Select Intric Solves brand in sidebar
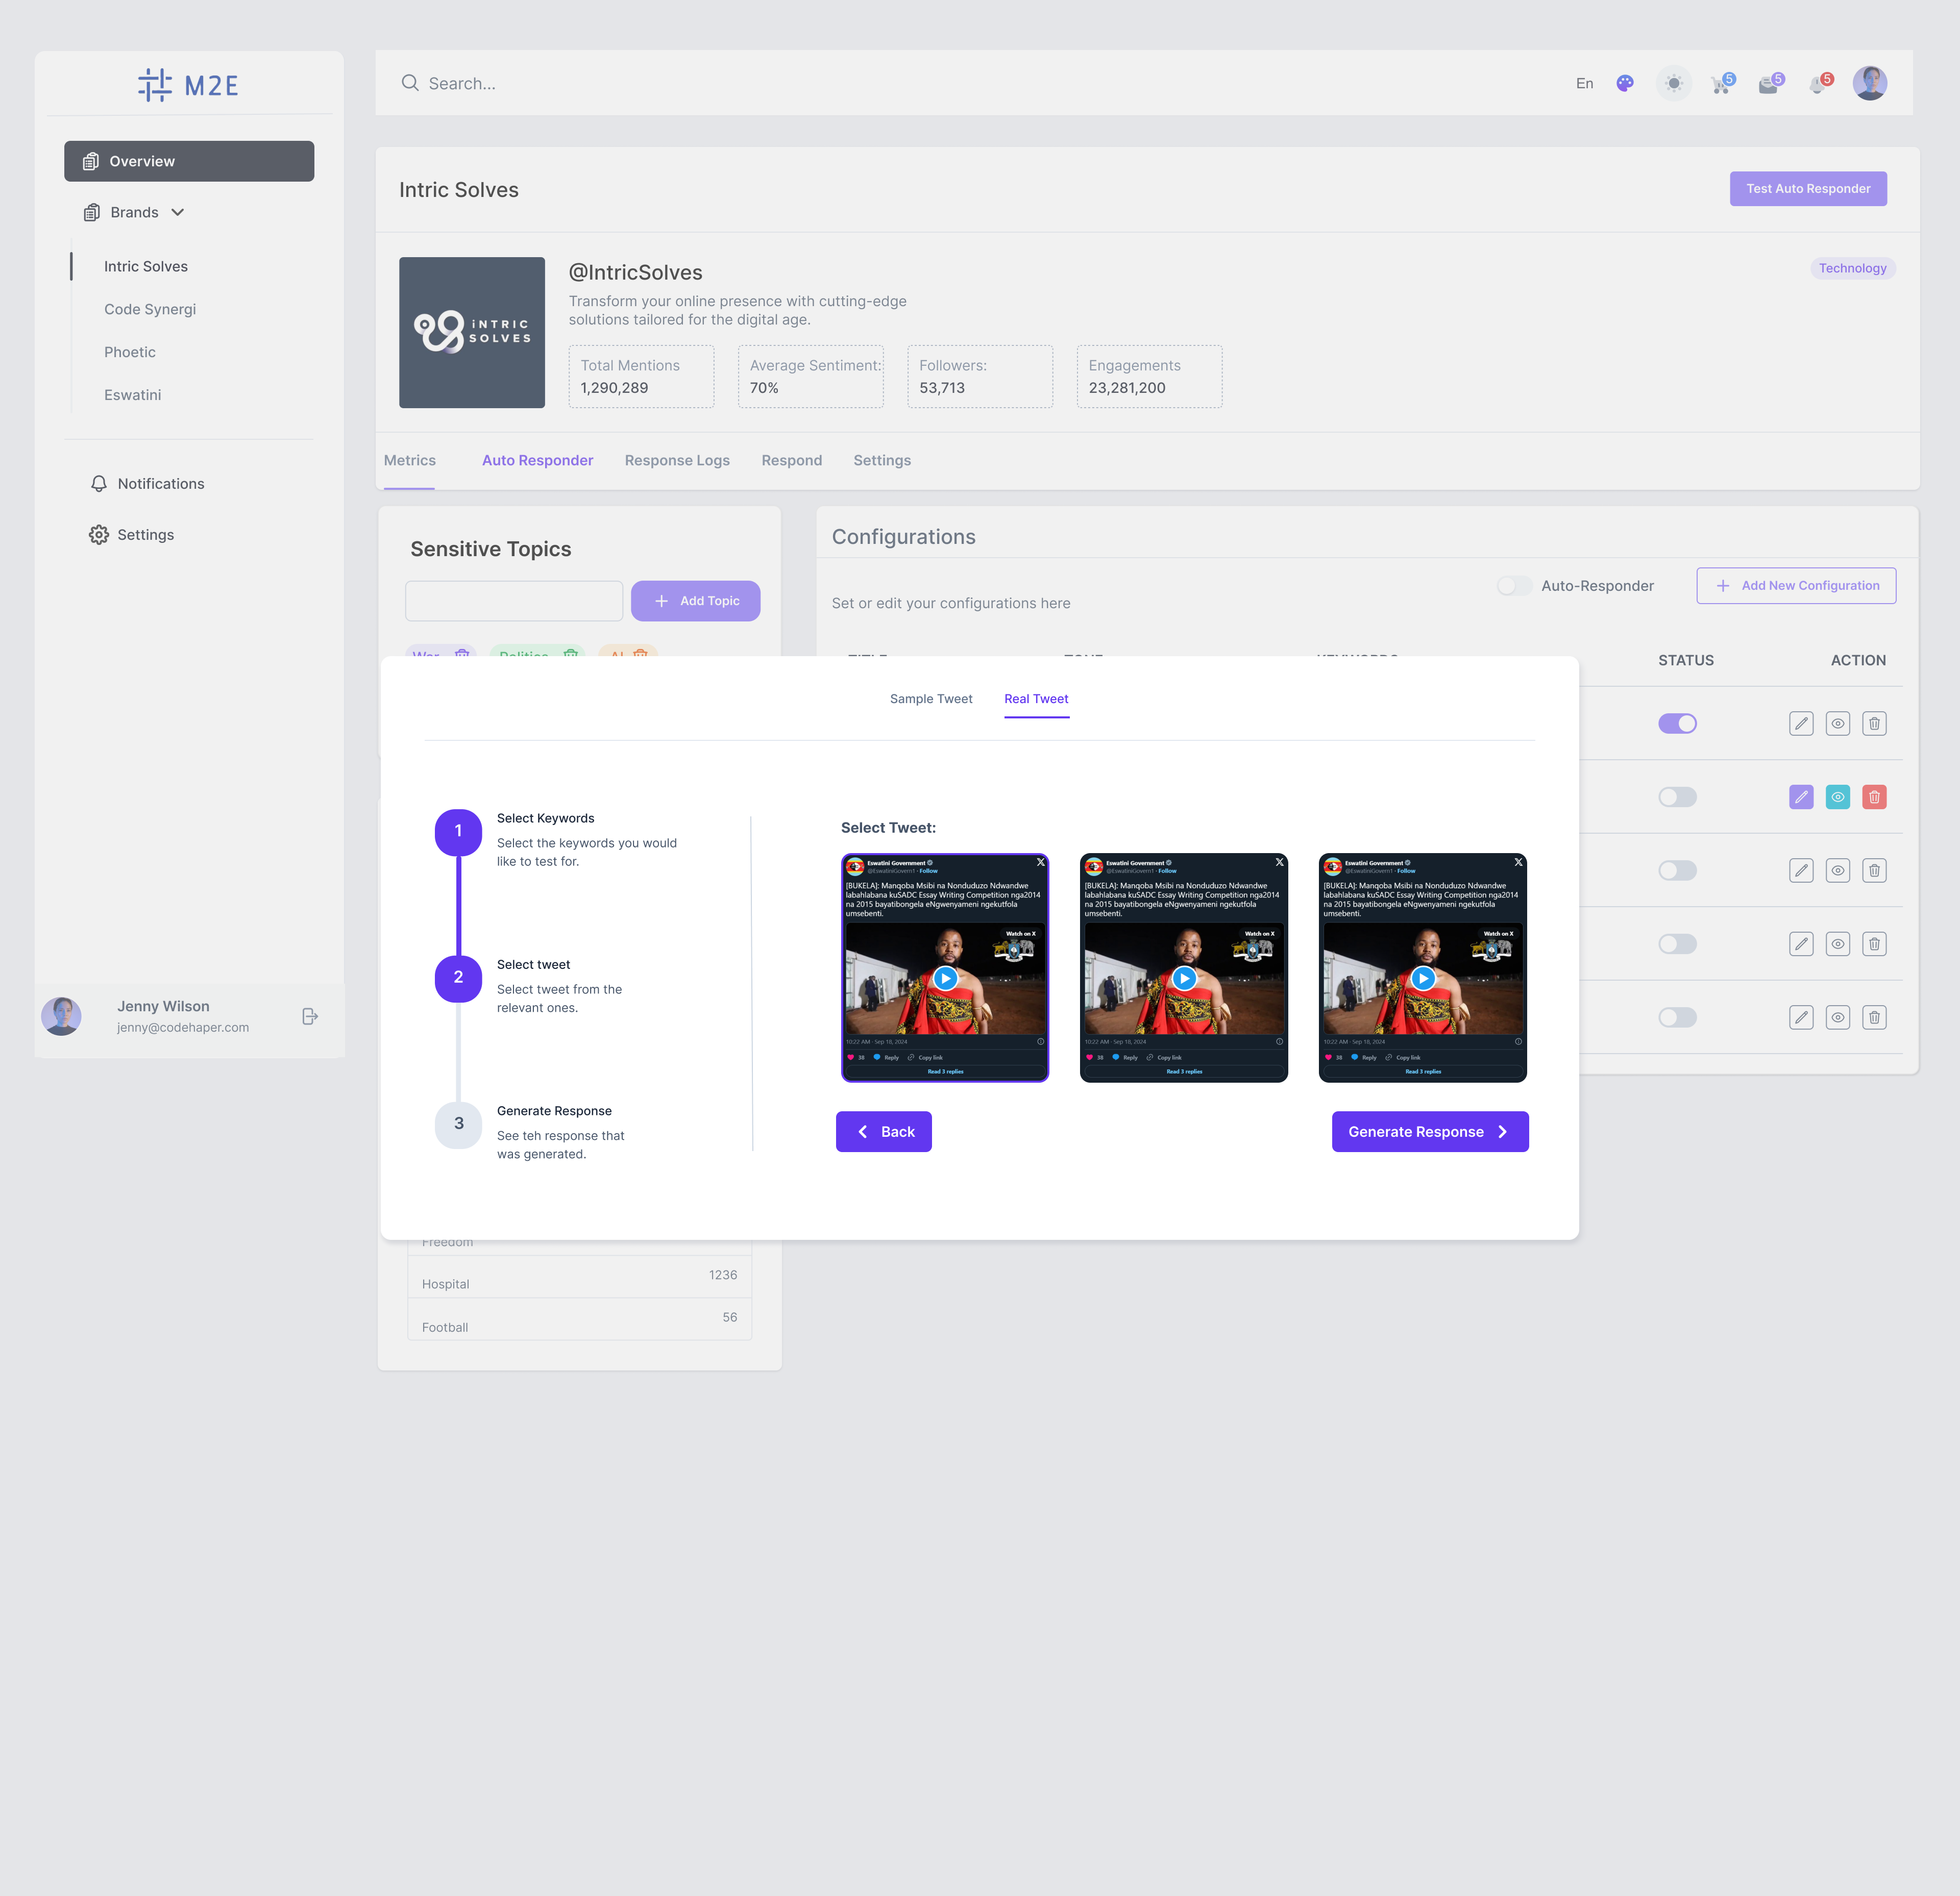The image size is (1960, 1896). pyautogui.click(x=146, y=267)
